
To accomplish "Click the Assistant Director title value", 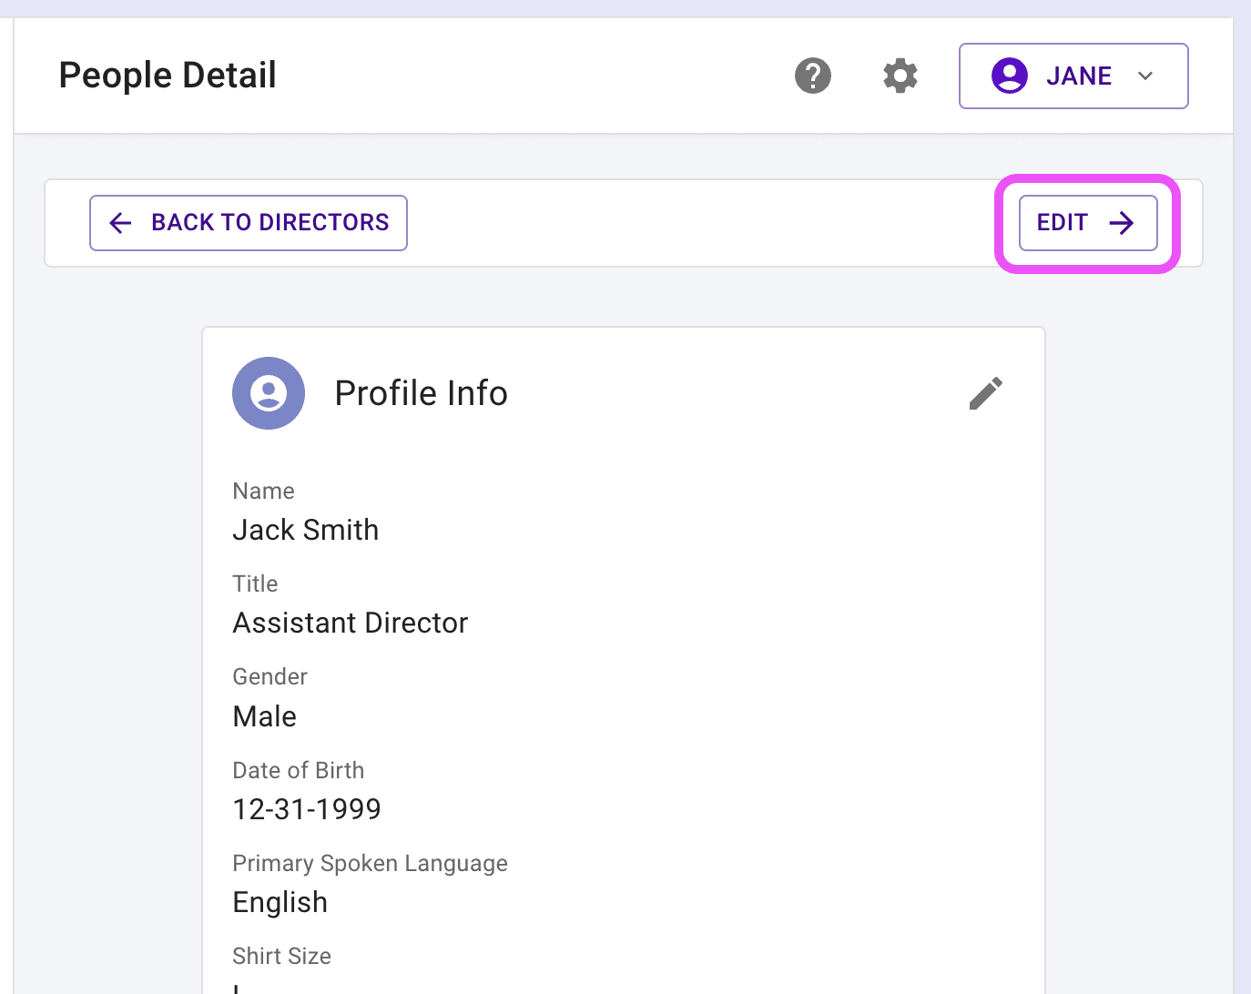I will click(x=351, y=623).
